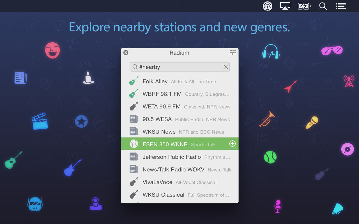Click the blue electric guitar icon
Image resolution: width=359 pixels, height=224 pixels.
point(72,168)
